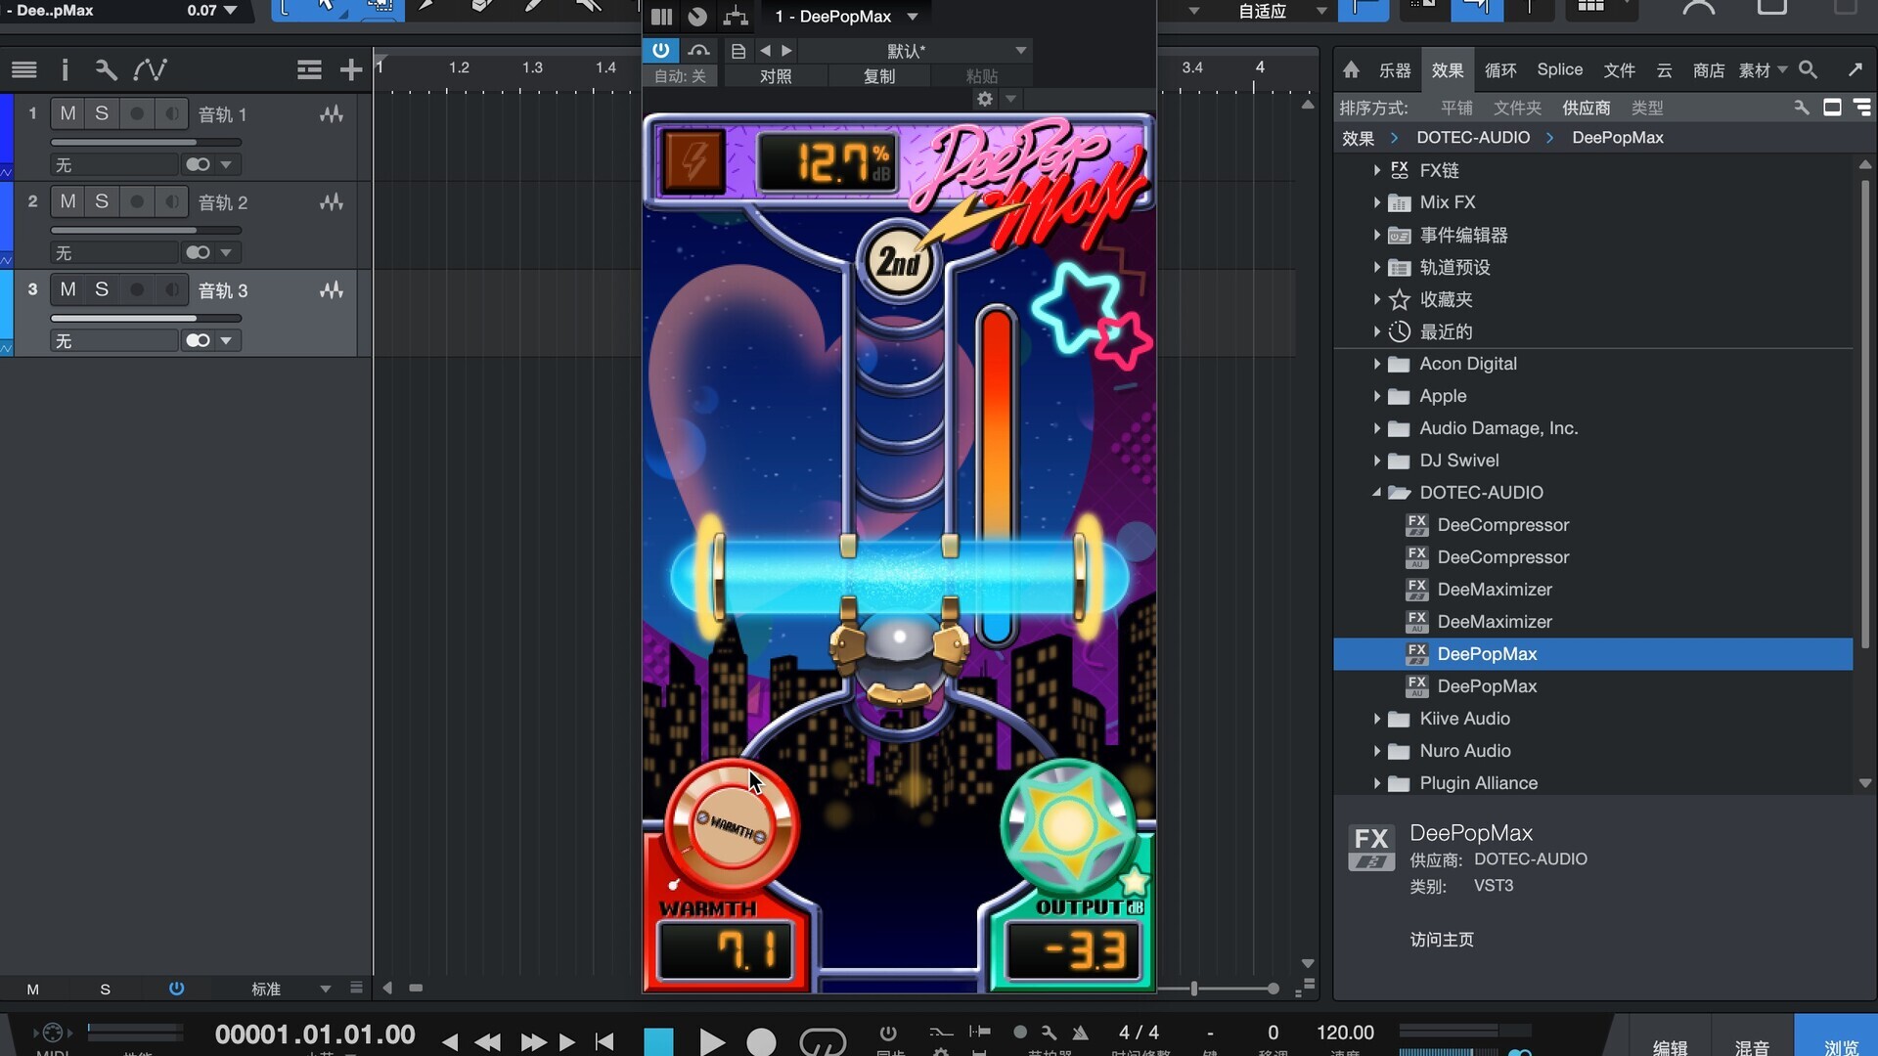Open the Splice browser tab
This screenshot has height=1056, width=1878.
click(1560, 69)
